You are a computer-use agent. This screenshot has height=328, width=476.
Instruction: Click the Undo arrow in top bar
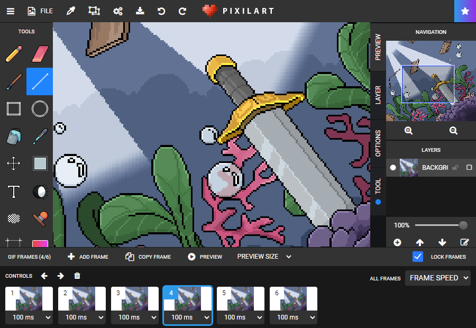(161, 11)
